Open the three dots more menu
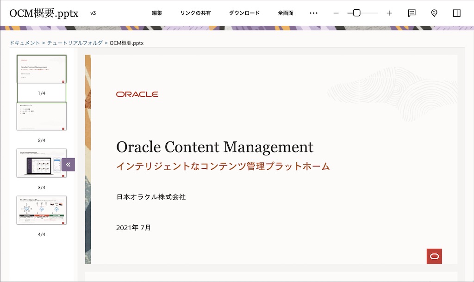This screenshot has width=474, height=282. pyautogui.click(x=313, y=13)
